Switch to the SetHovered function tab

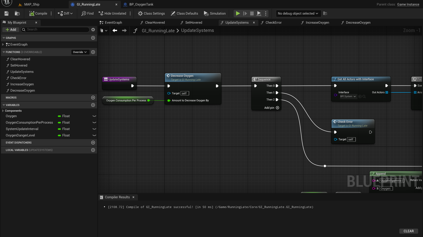click(194, 23)
